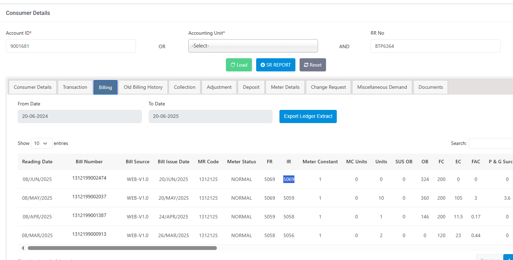This screenshot has width=513, height=260.
Task: Click bill number 1312199000913
Action: pyautogui.click(x=89, y=234)
